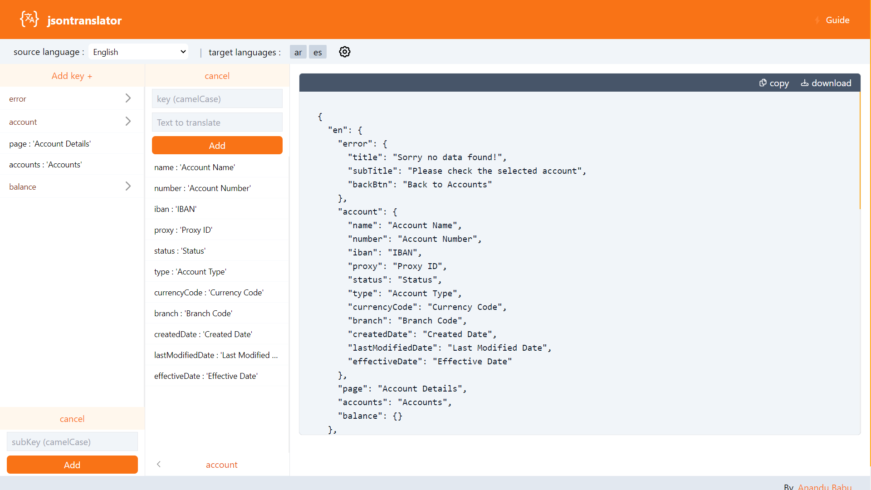Select lastModifiedDate : 'Last Modified' entry
Viewport: 871px width, 490px height.
pyautogui.click(x=217, y=355)
